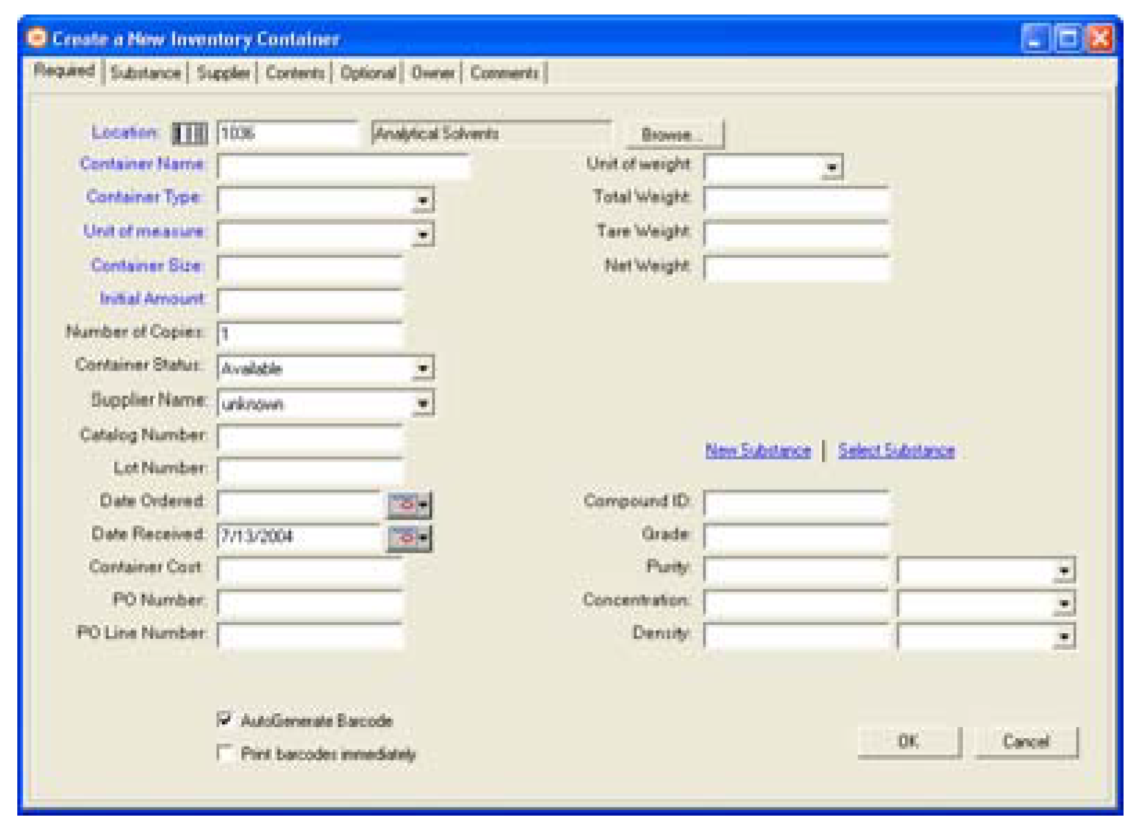The image size is (1136, 826).
Task: Click the barcode icon next to Location
Action: 190,133
